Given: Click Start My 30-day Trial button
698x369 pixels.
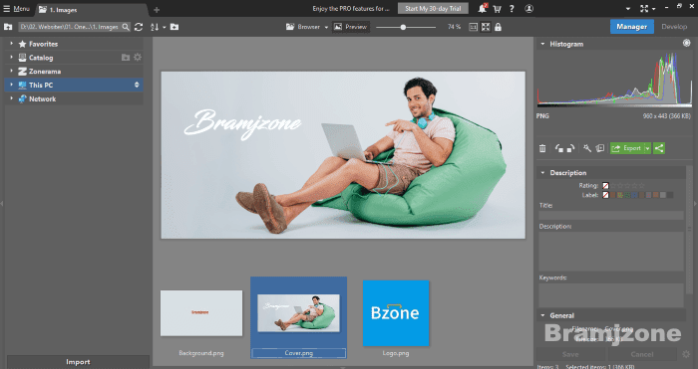Looking at the screenshot, I should (433, 8).
